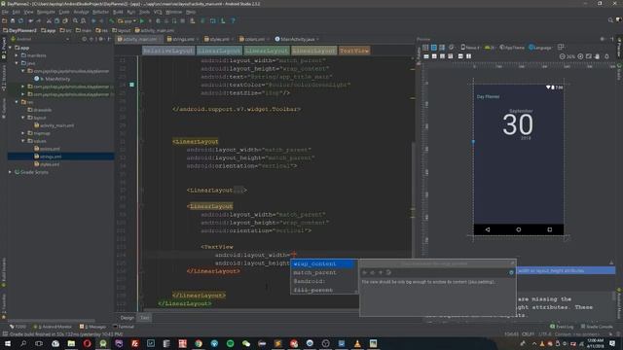Image resolution: width=623 pixels, height=350 pixels.
Task: Open the API version selector in Preview
Action: click(x=490, y=48)
